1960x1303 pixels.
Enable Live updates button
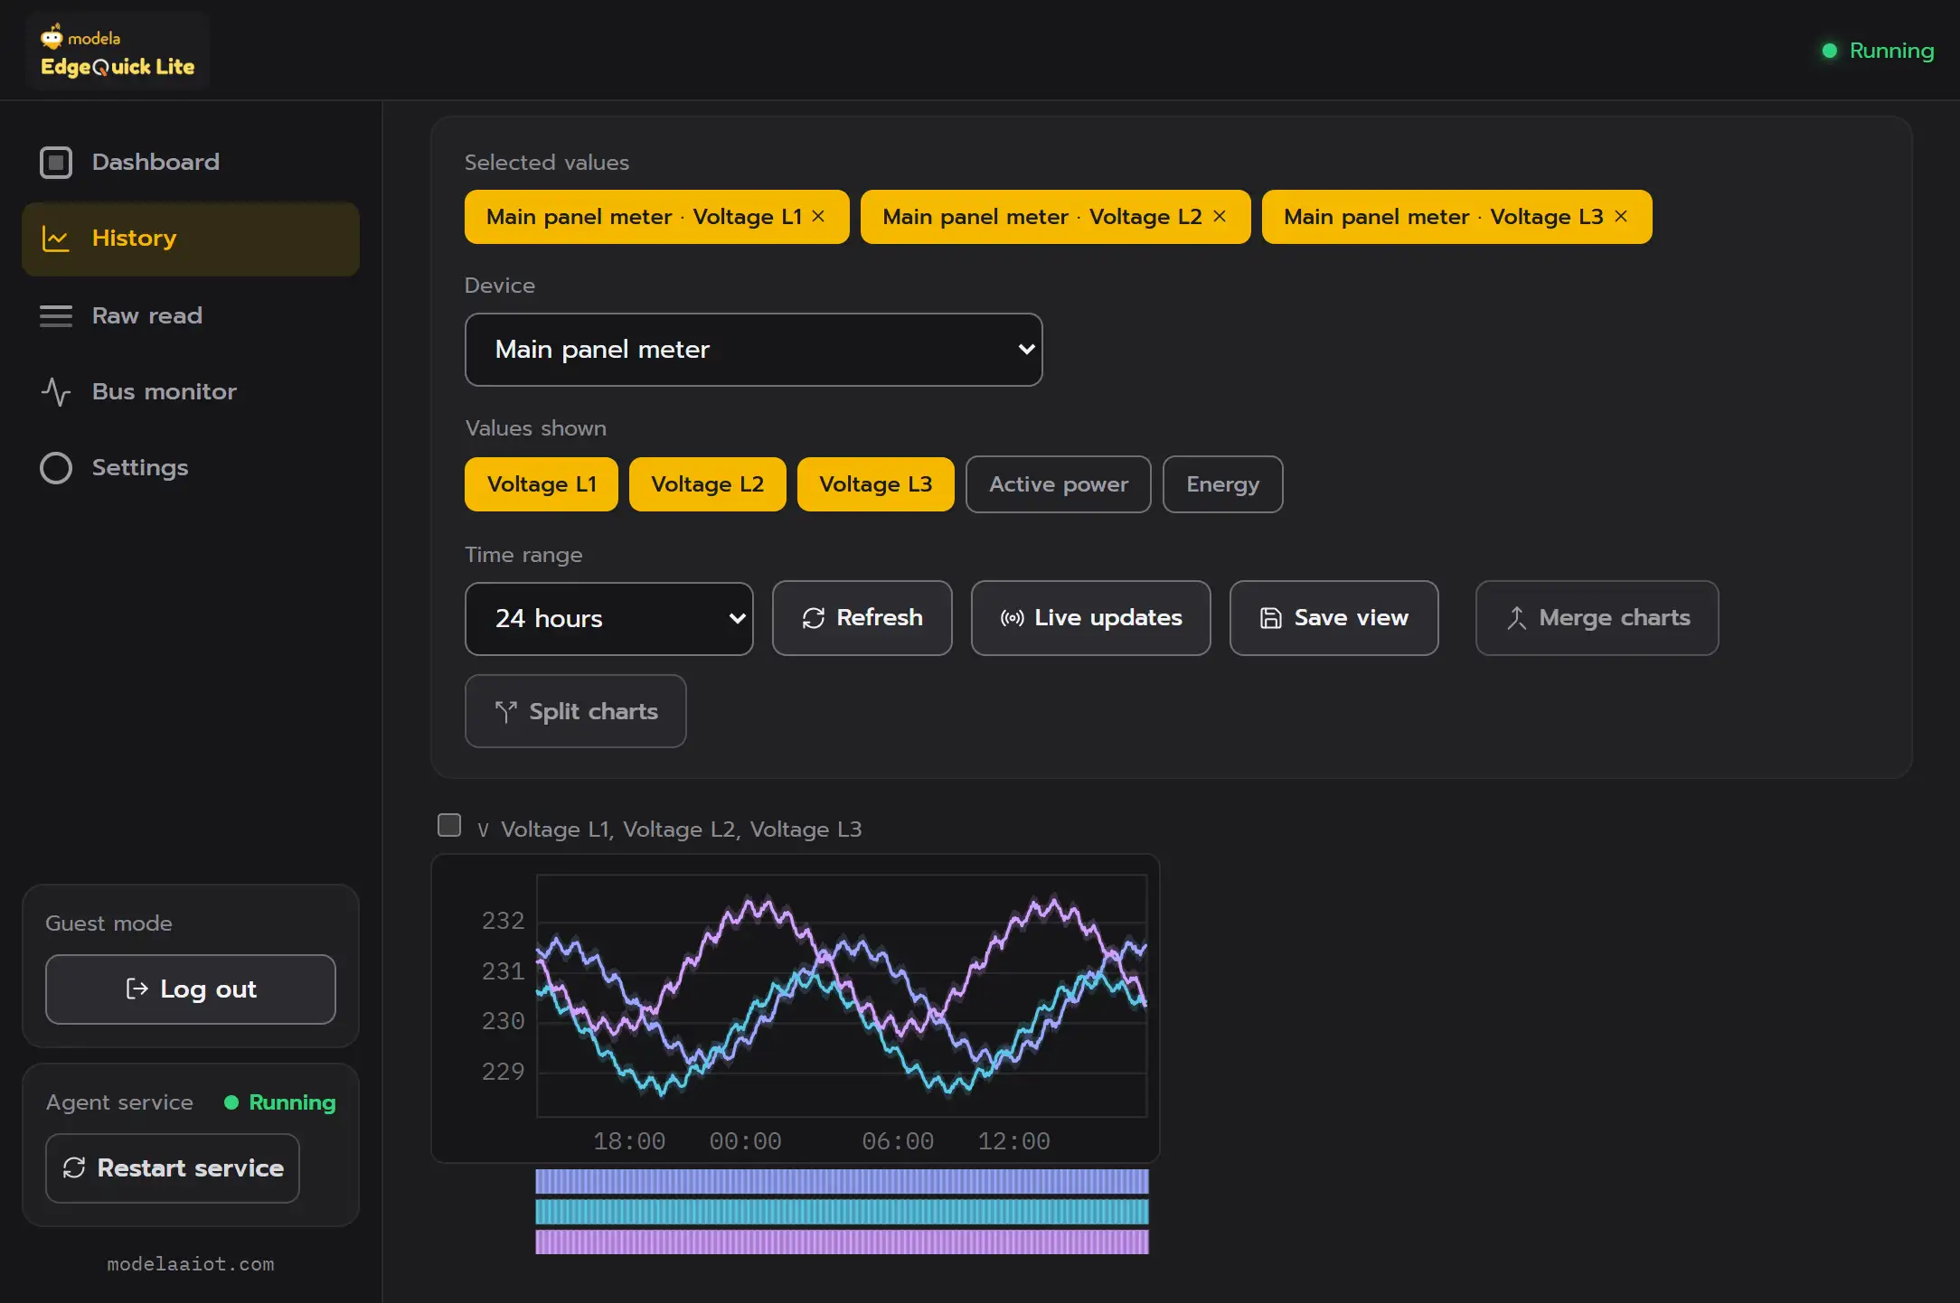click(x=1091, y=618)
